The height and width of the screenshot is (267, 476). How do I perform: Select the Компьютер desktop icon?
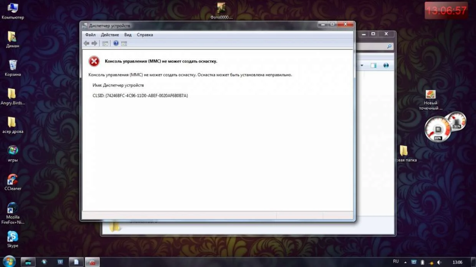click(x=13, y=11)
